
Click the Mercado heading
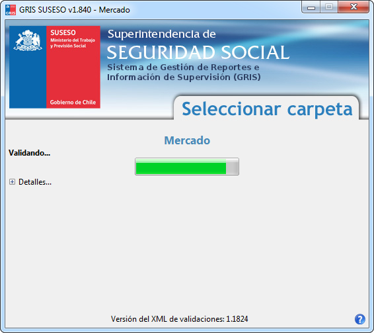[x=187, y=140]
